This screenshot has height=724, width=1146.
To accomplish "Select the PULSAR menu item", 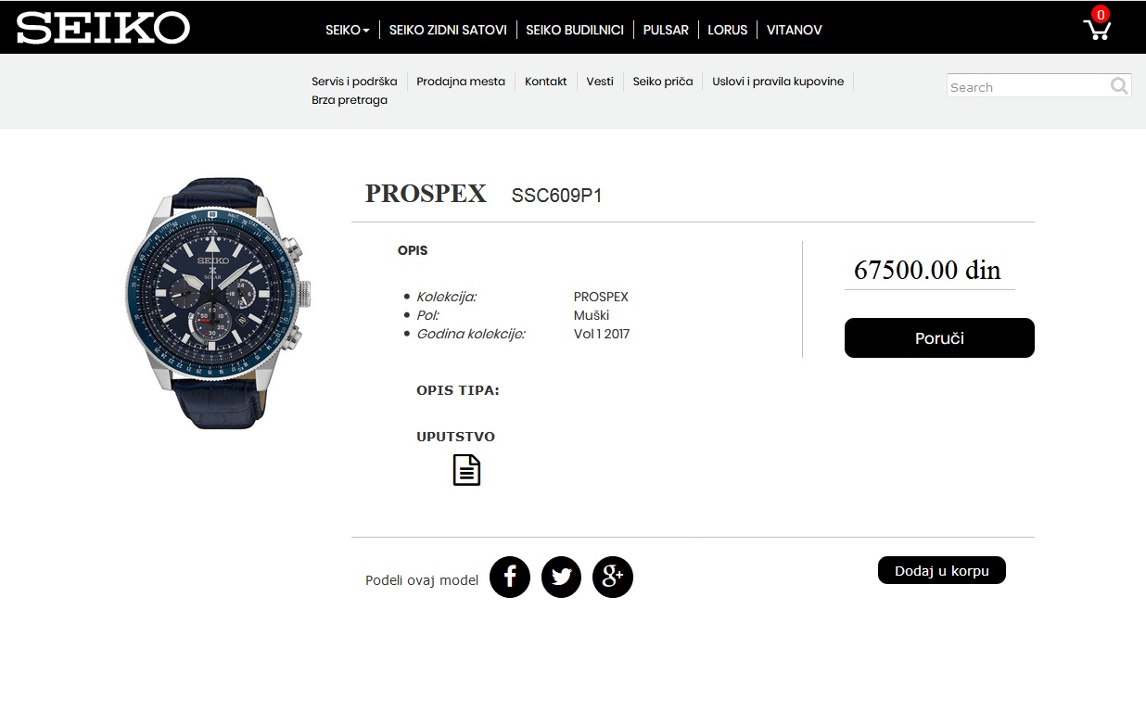I will 666,30.
